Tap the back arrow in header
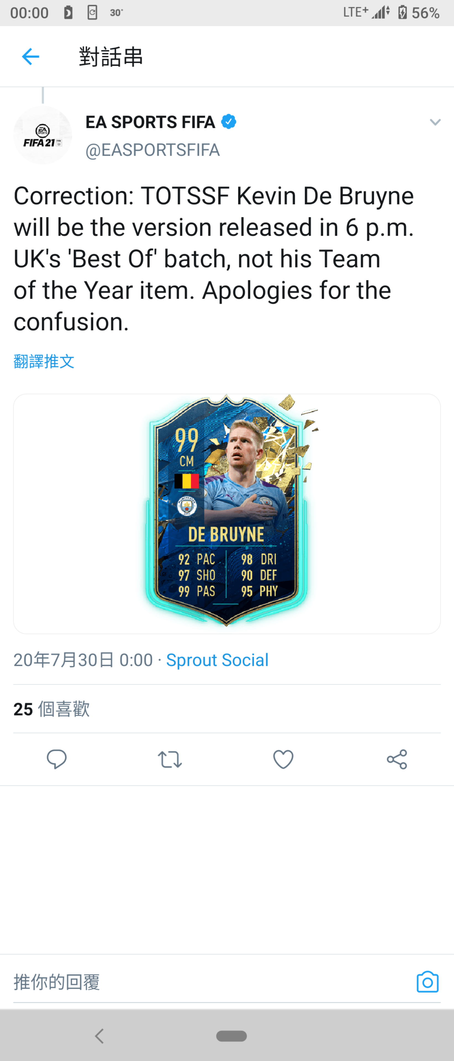This screenshot has width=454, height=1061. tap(30, 56)
